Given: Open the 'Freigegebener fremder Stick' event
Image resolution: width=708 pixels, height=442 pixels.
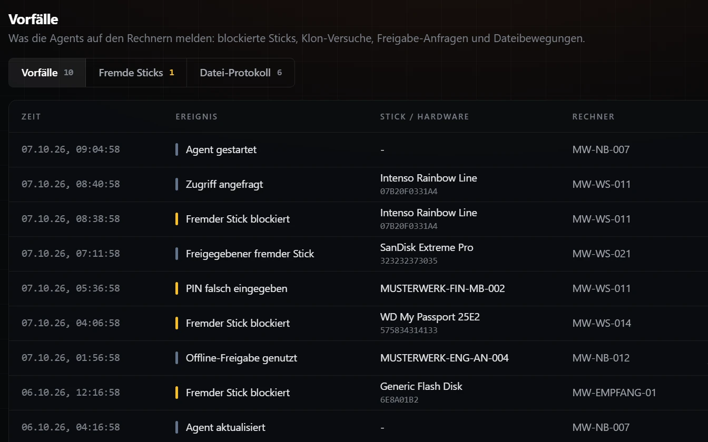Looking at the screenshot, I should coord(250,254).
